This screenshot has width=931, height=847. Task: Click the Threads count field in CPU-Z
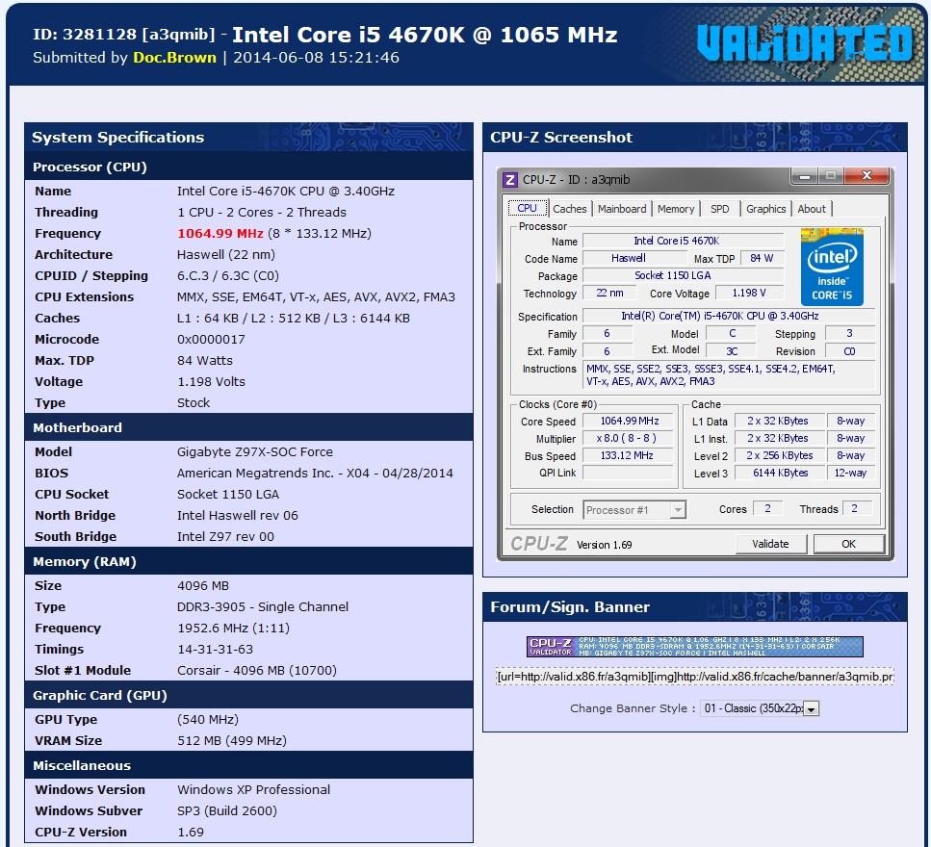pyautogui.click(x=856, y=508)
